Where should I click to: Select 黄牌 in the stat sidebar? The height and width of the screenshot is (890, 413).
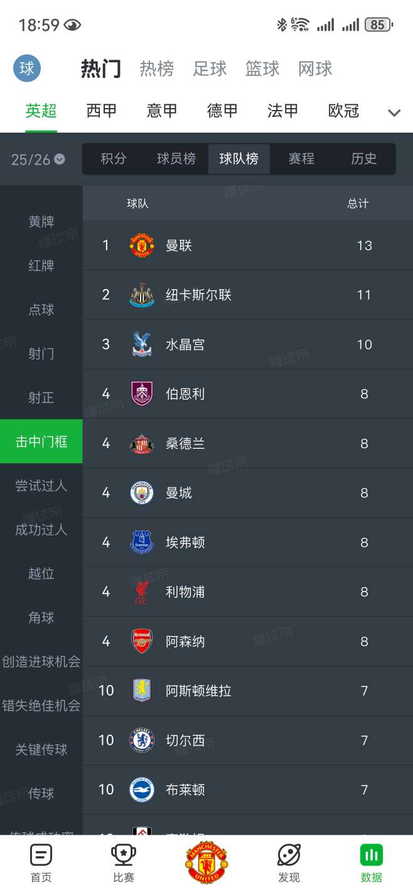[x=41, y=222]
